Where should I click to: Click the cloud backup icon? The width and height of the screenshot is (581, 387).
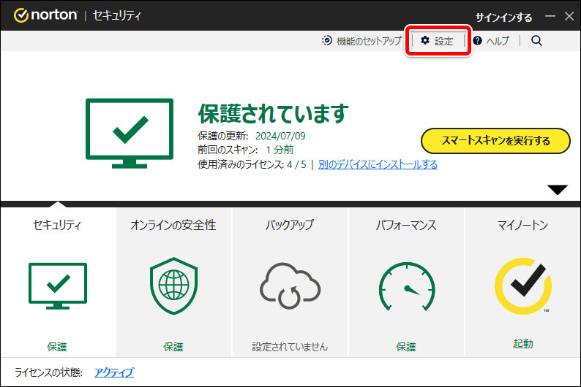click(x=290, y=286)
